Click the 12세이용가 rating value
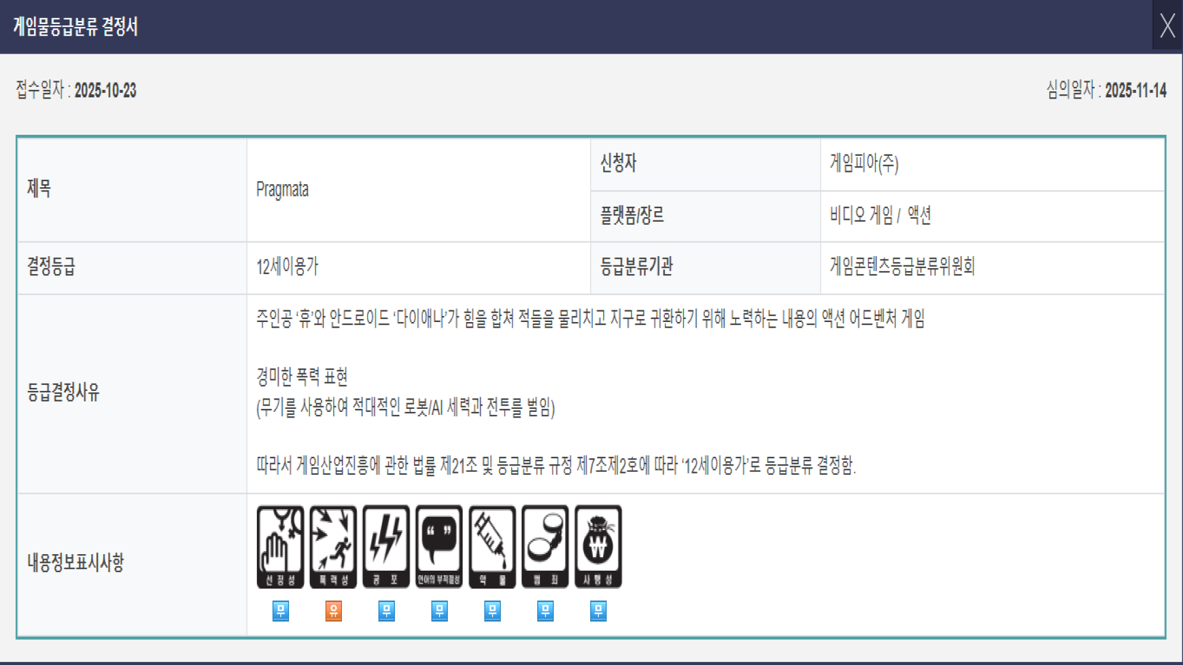Viewport: 1183px width, 665px height. click(287, 267)
